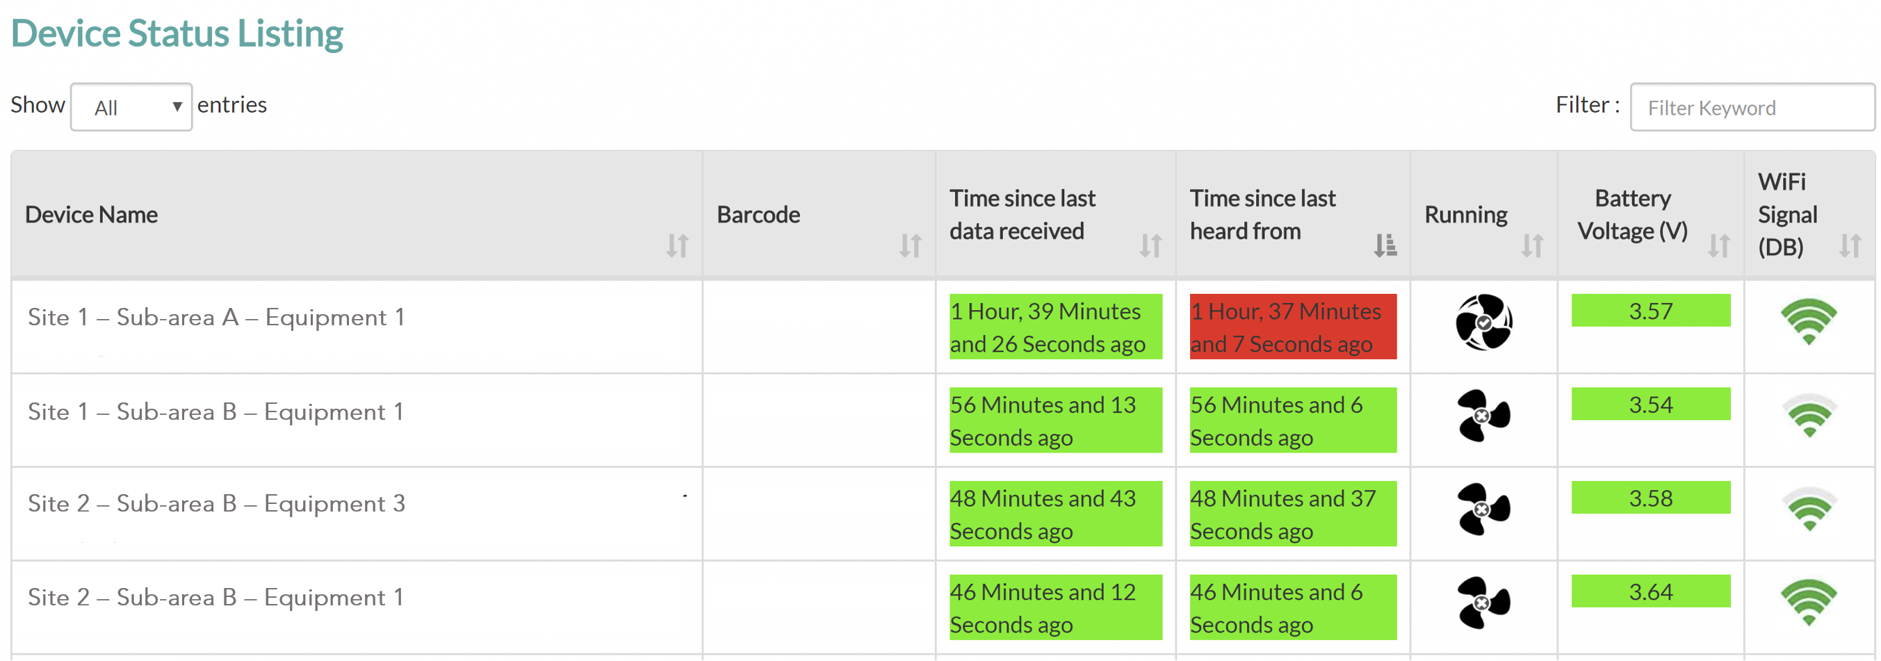
Task: Focus the Filter Keyword input field
Action: (1752, 107)
